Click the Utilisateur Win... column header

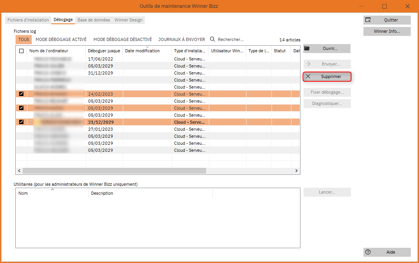pyautogui.click(x=227, y=51)
